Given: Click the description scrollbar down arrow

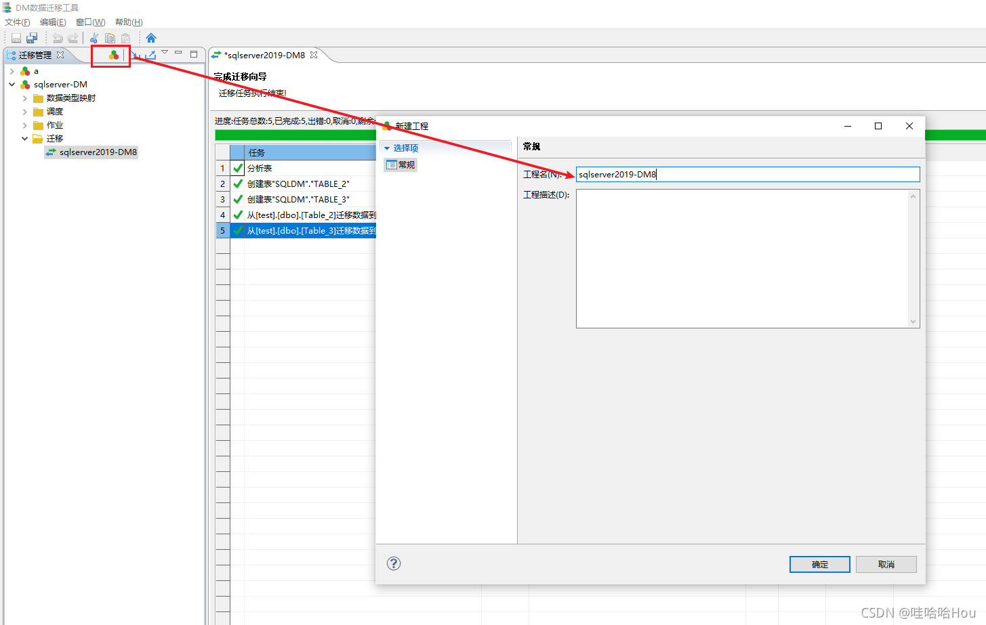Looking at the screenshot, I should tap(913, 322).
